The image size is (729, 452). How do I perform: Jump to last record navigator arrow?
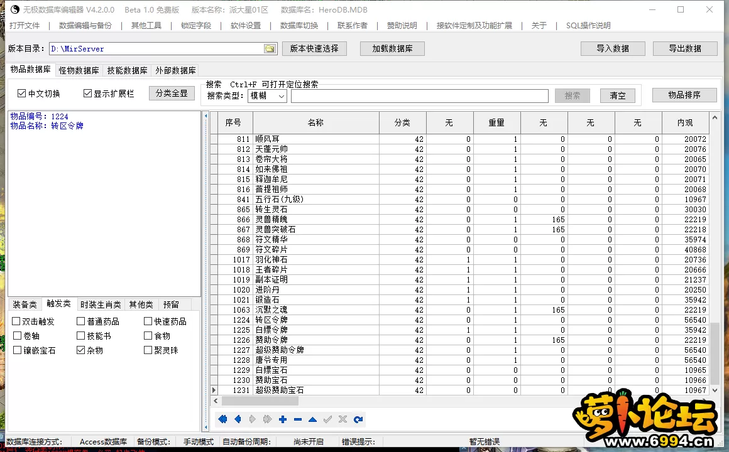click(x=267, y=419)
